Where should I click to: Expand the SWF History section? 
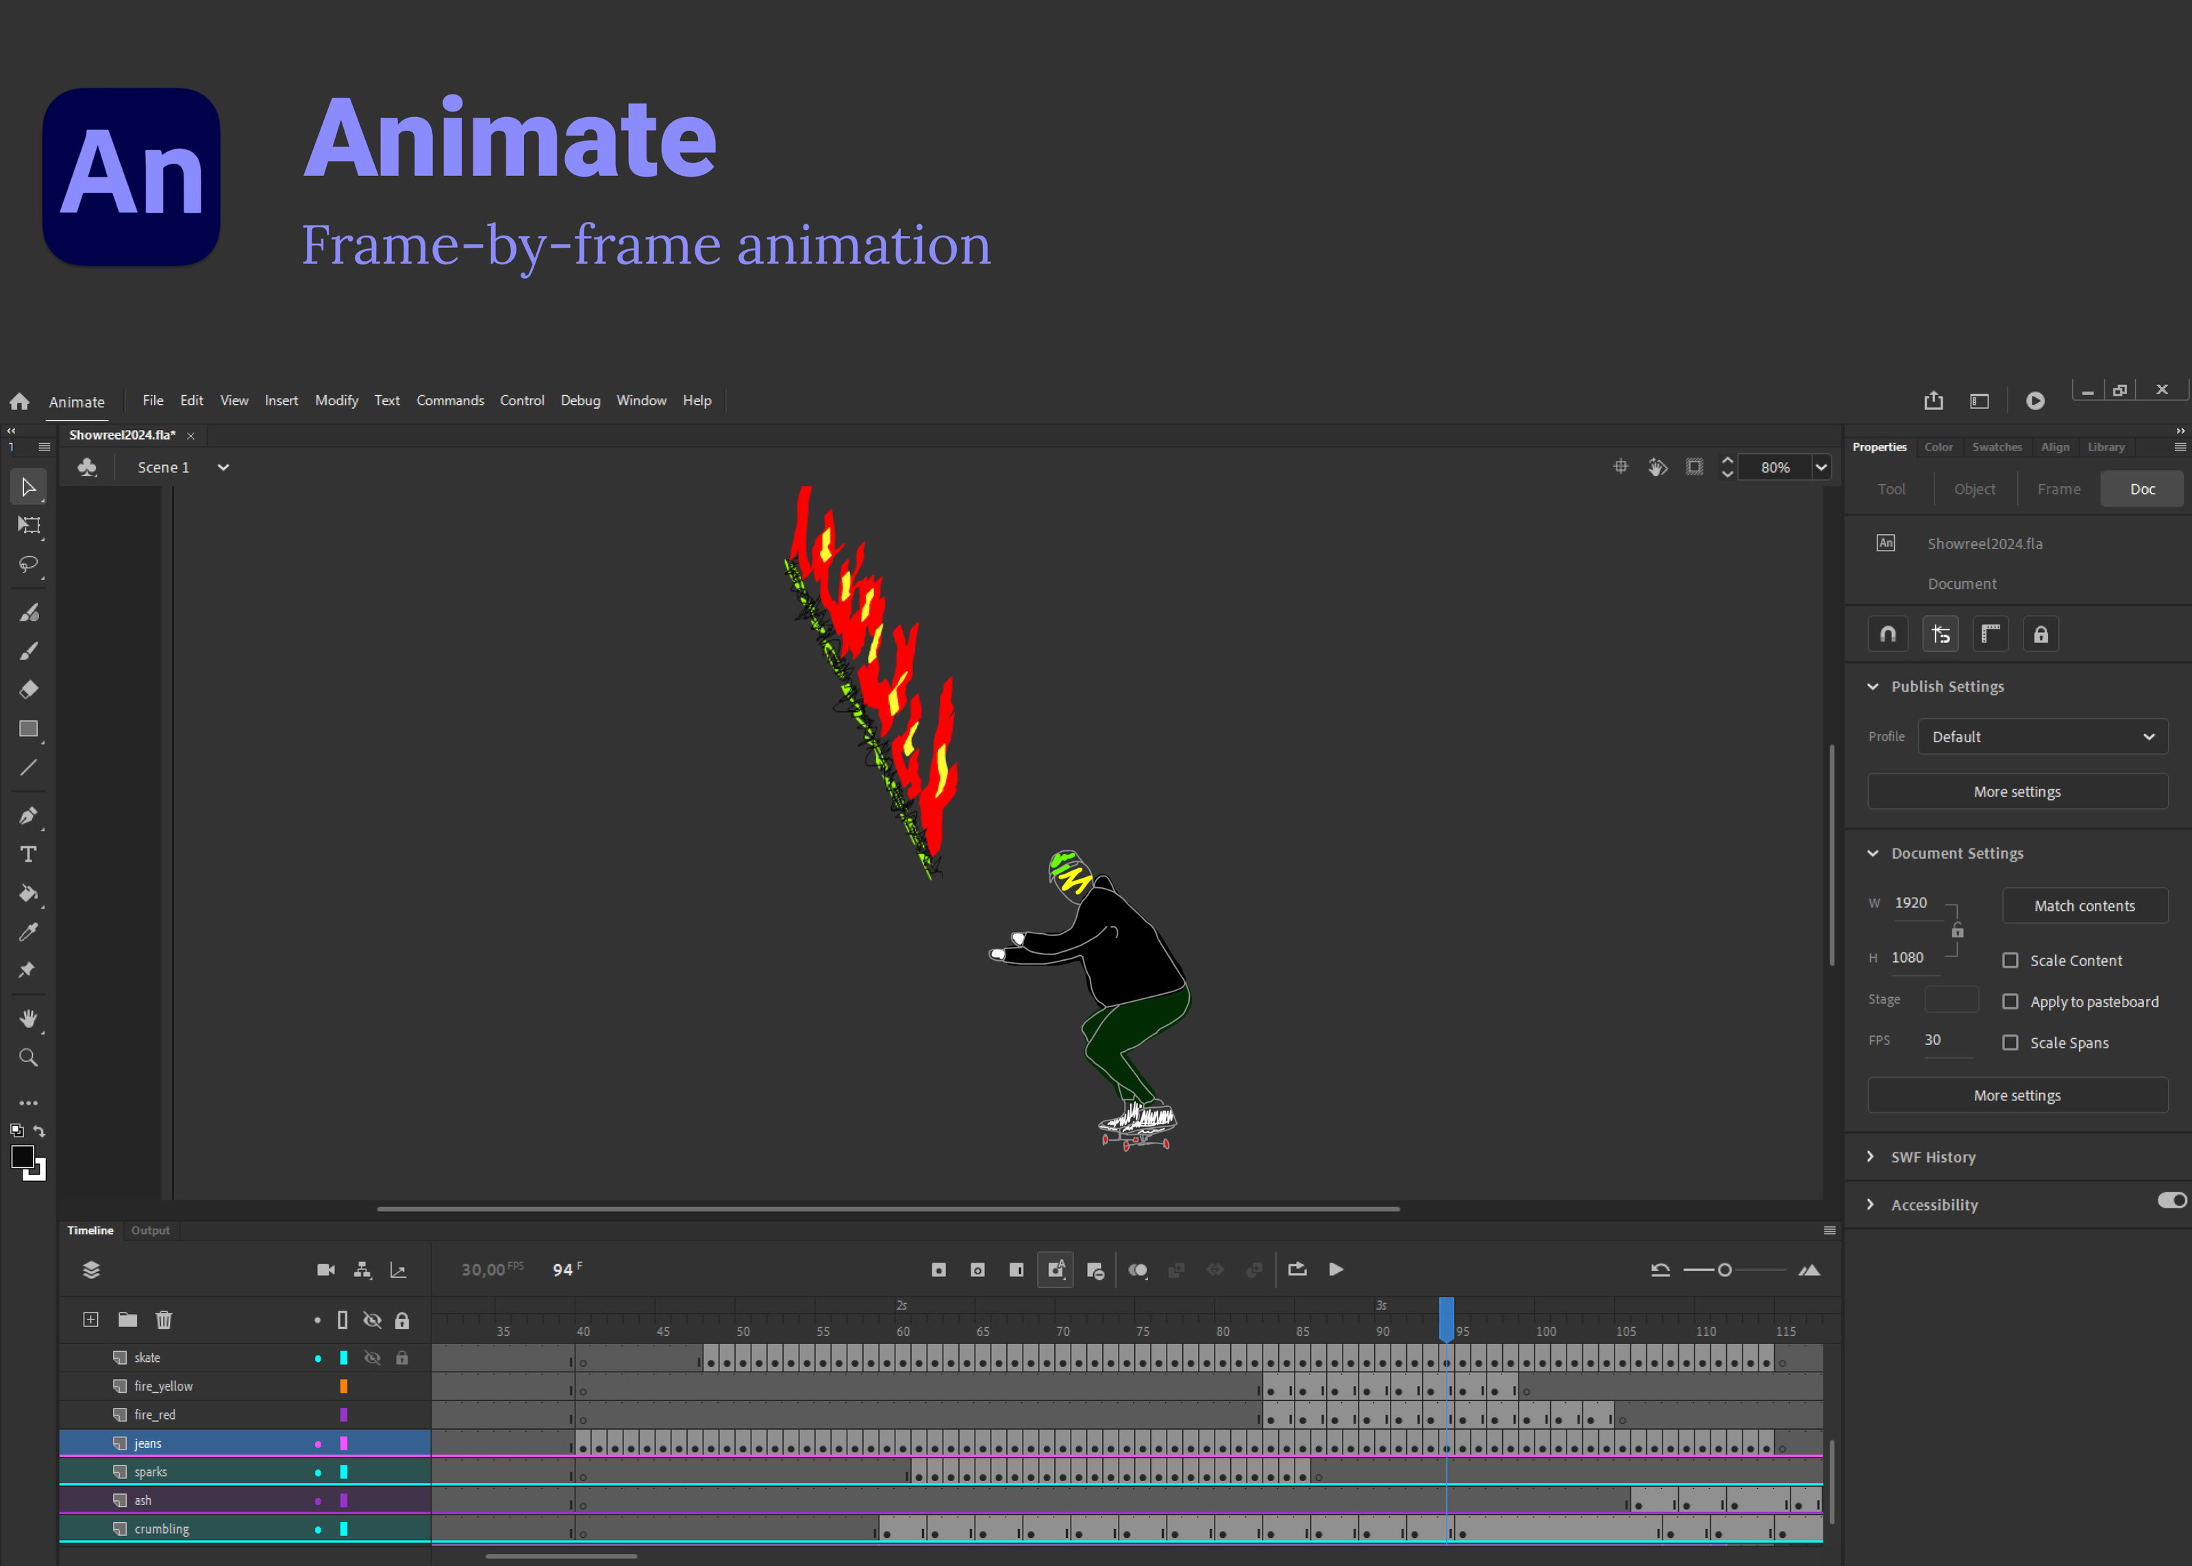1932,1157
